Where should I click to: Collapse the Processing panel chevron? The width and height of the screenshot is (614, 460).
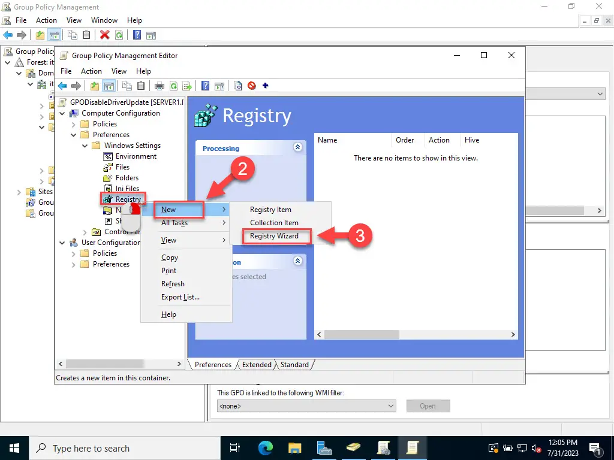[x=297, y=147]
